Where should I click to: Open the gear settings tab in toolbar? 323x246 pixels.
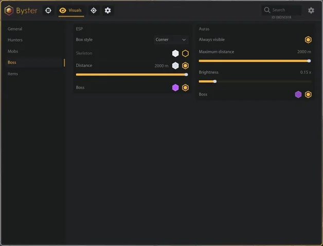[107, 10]
